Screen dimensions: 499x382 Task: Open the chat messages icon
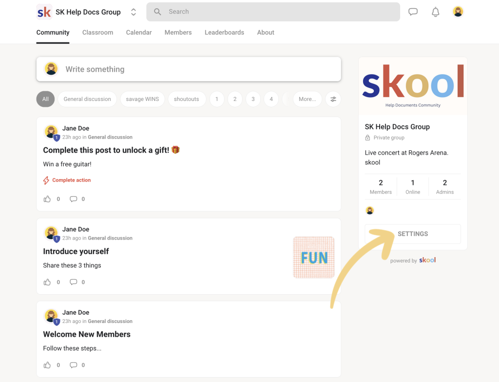[x=413, y=12]
